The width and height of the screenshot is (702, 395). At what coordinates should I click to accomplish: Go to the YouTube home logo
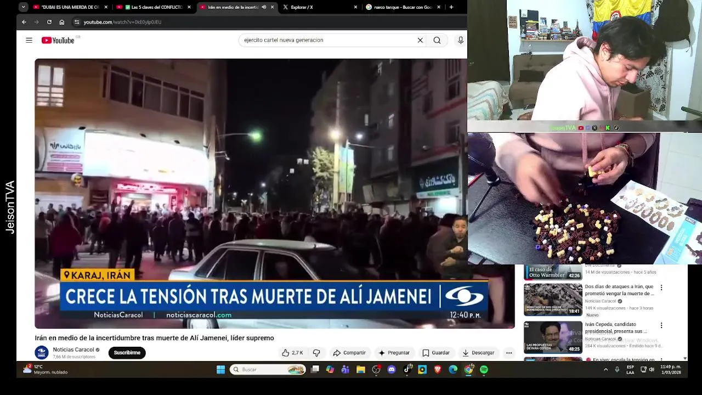[x=58, y=40]
